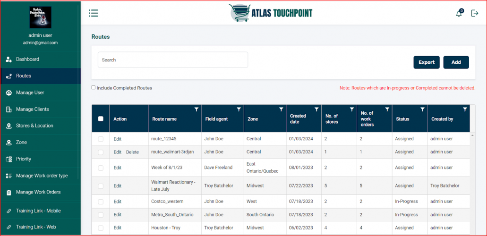
Task: Open Zone column filter
Action: click(281, 110)
